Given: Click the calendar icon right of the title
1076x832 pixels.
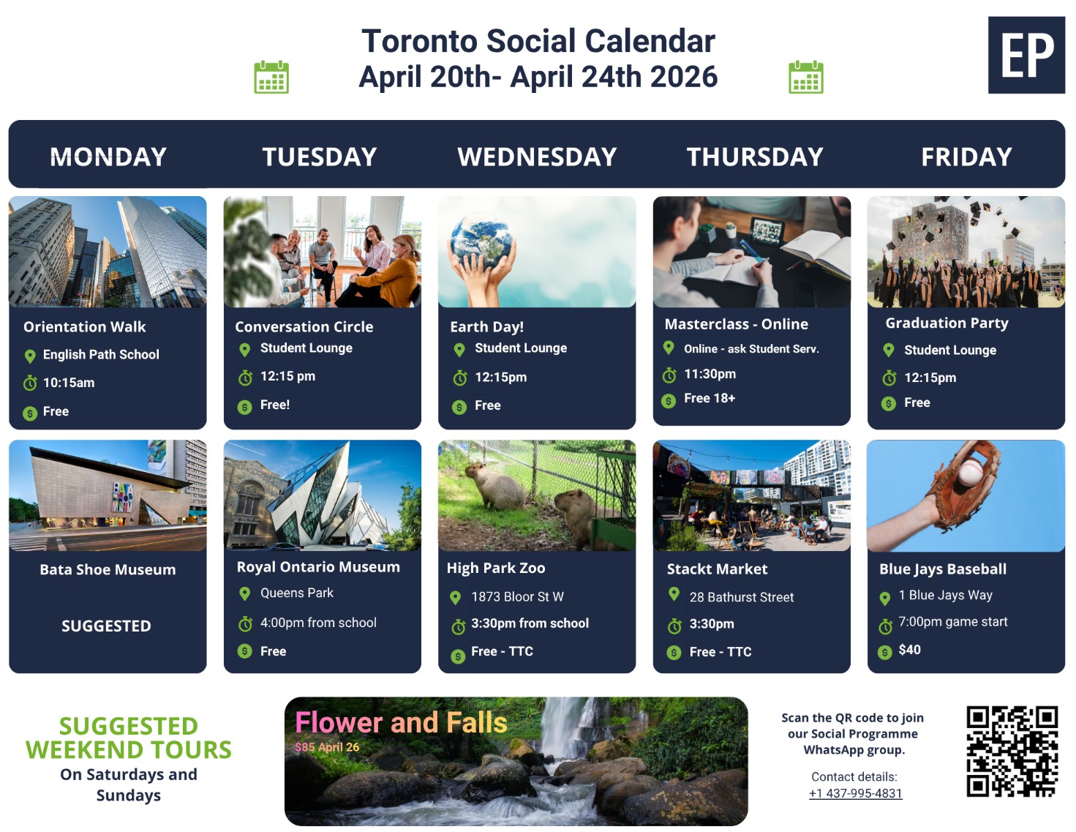Looking at the screenshot, I should tap(806, 77).
